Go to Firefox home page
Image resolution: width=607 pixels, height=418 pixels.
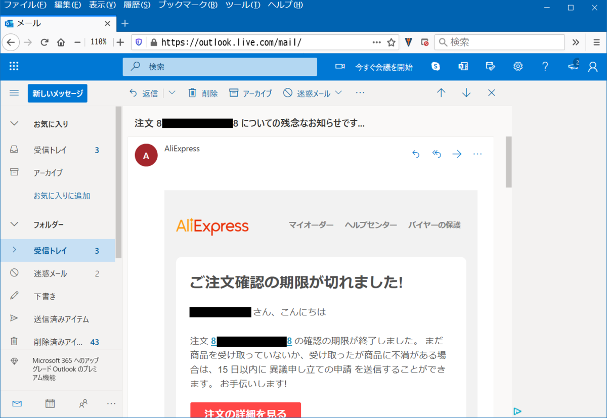pos(61,42)
